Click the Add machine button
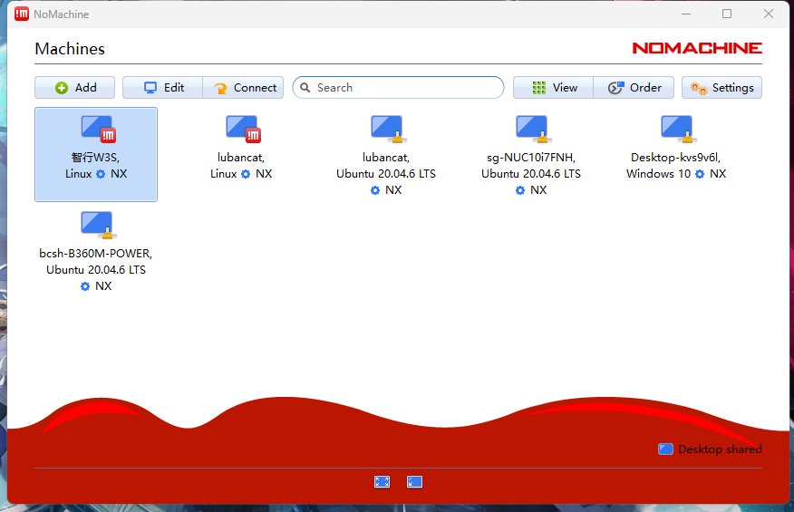 pyautogui.click(x=75, y=88)
